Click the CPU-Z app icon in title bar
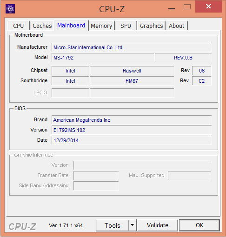The image size is (226, 237). pos(10,9)
